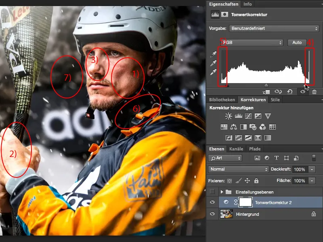Select the white point eyedropper in Tonwertkorrektur

tap(214, 72)
